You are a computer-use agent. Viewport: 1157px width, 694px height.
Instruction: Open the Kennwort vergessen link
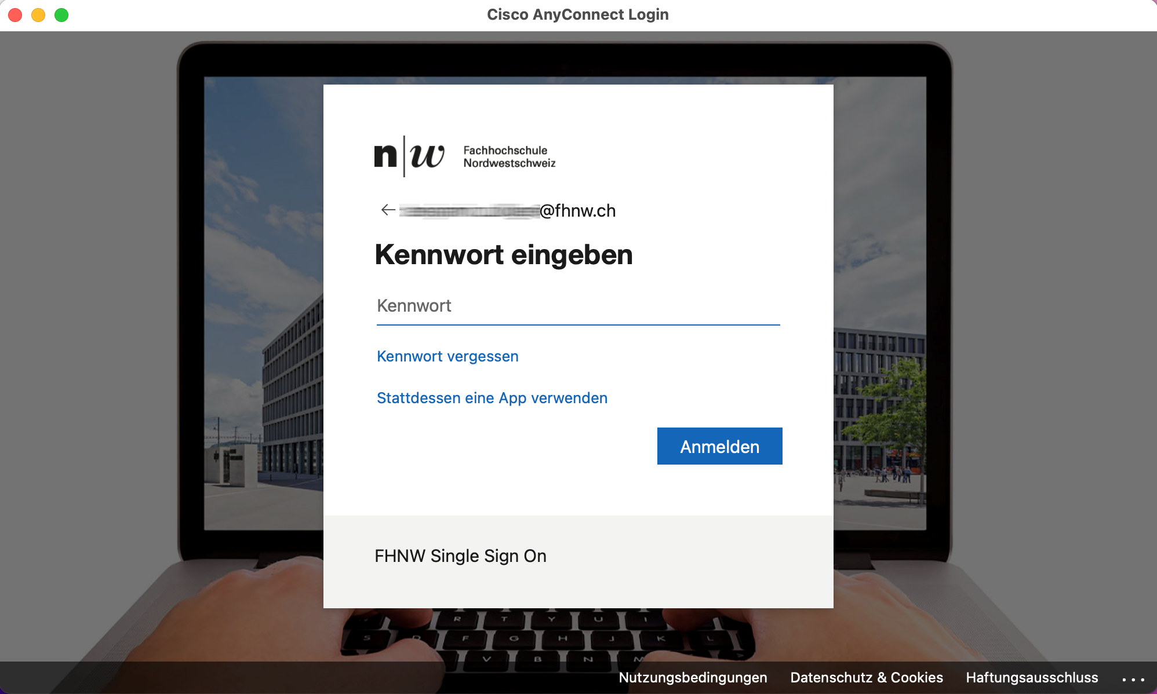(447, 356)
